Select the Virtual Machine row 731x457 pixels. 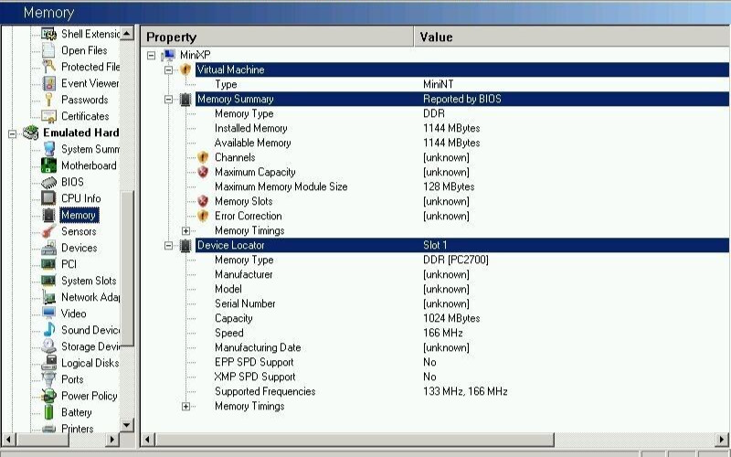(461, 69)
